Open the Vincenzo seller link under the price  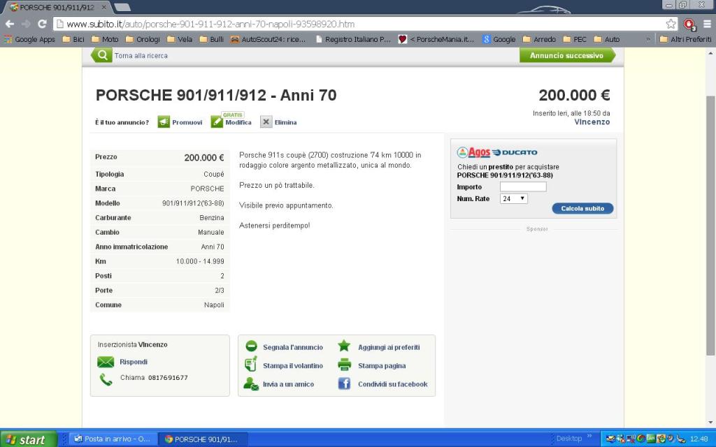592,122
